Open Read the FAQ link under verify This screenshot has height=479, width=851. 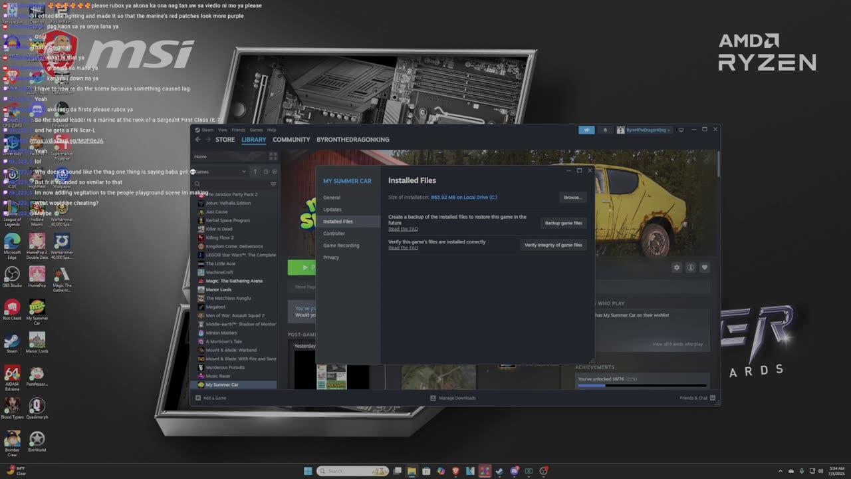point(403,247)
